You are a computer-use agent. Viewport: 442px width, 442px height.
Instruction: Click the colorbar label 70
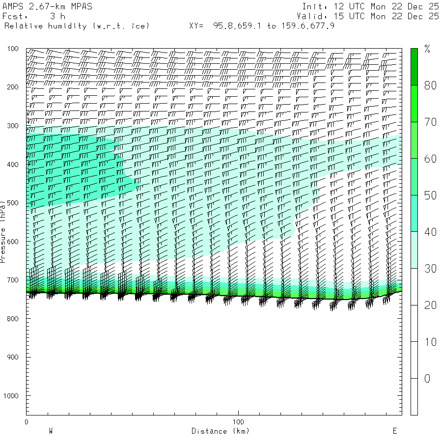[x=430, y=122]
